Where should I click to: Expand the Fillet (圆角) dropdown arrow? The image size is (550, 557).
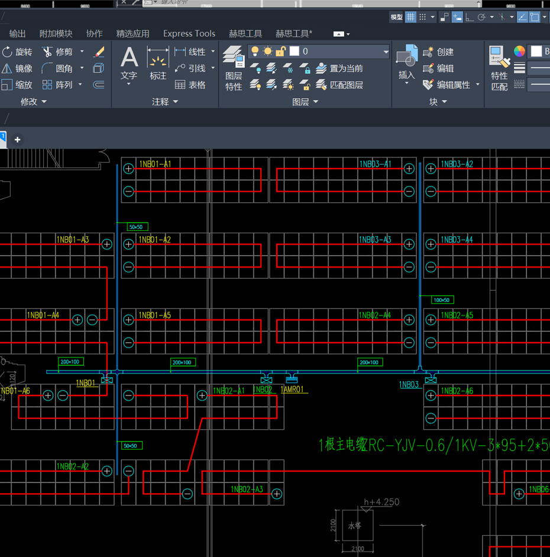(x=82, y=68)
